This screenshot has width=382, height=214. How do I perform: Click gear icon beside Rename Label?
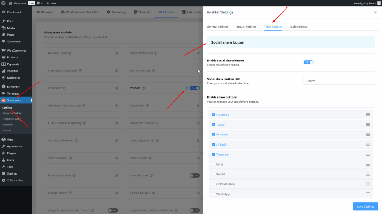point(116,53)
